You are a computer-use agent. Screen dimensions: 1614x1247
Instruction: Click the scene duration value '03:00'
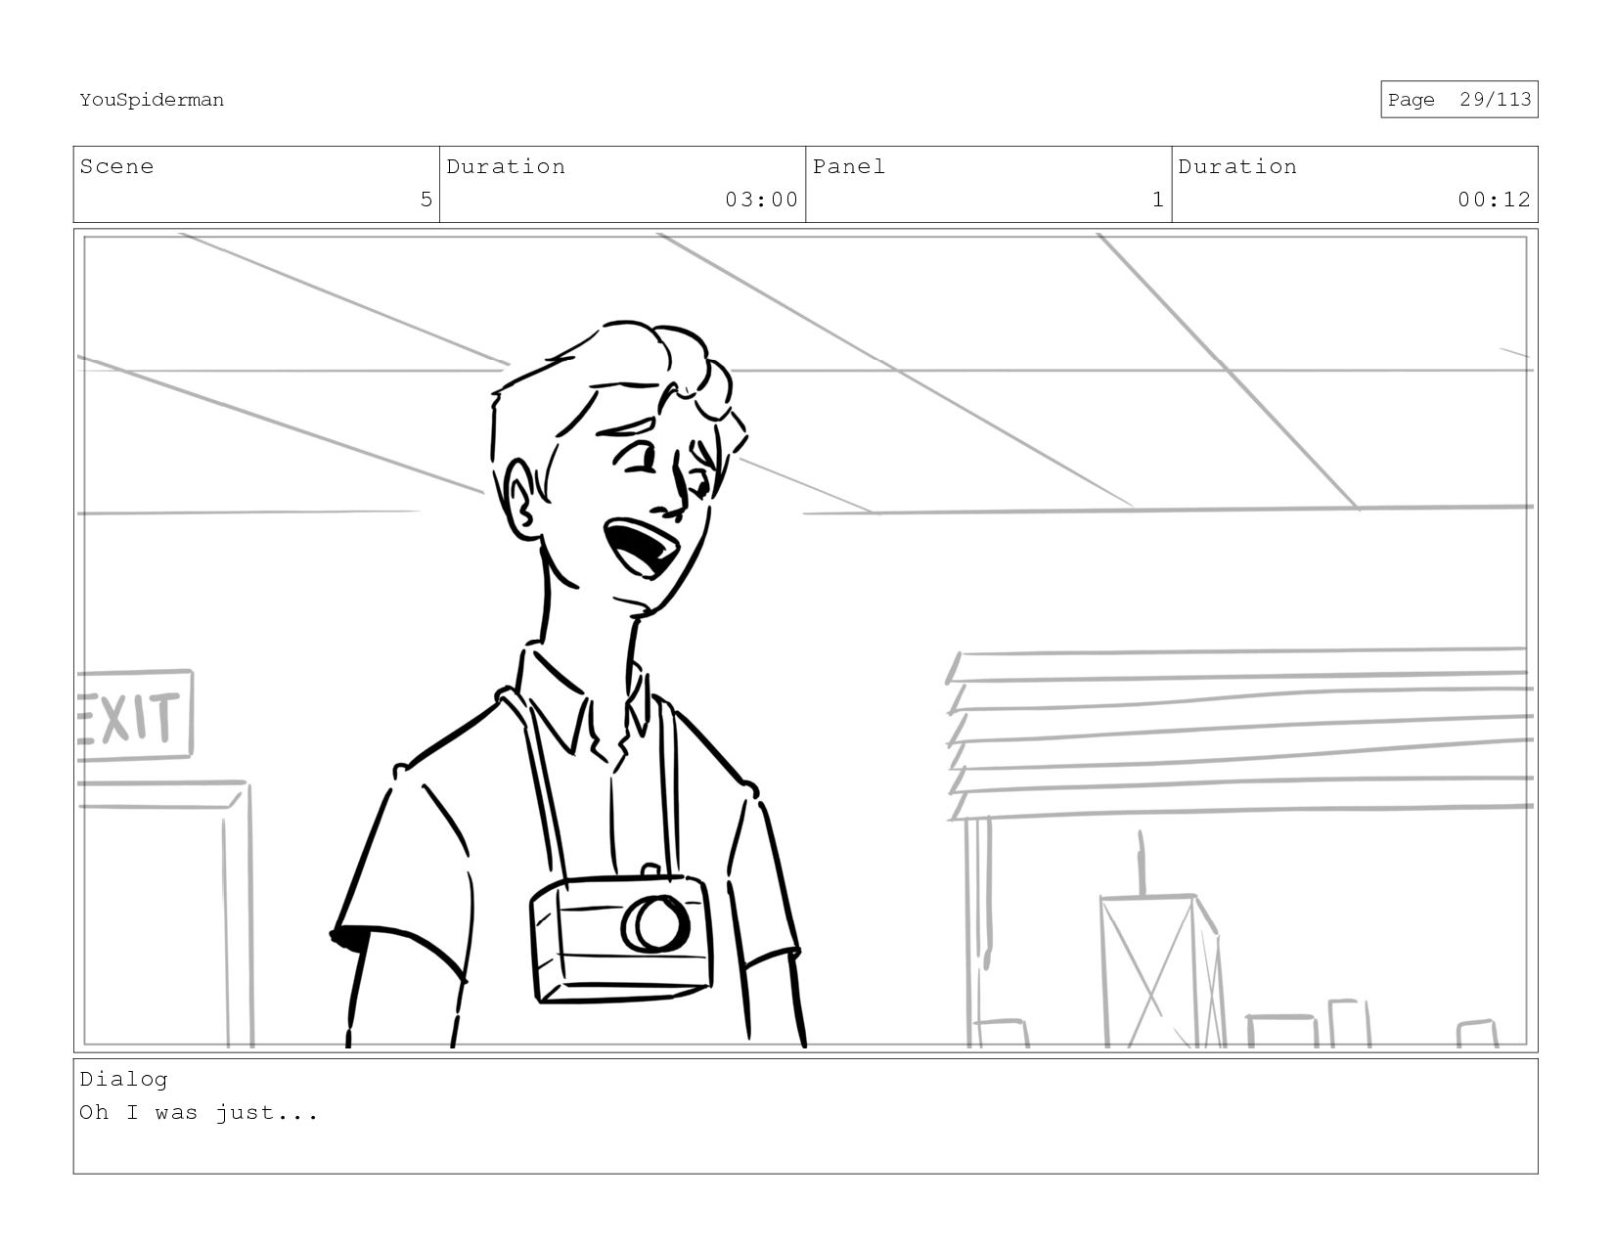coord(761,200)
